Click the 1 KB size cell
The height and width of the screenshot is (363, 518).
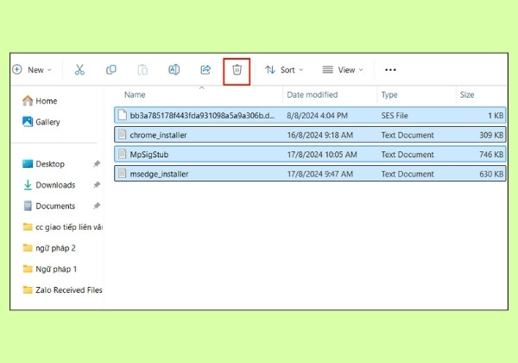496,116
